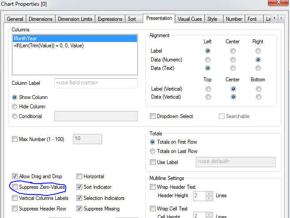This screenshot has width=290, height=218.
Task: Close the Chart Properties dialog
Action: click(x=279, y=3)
